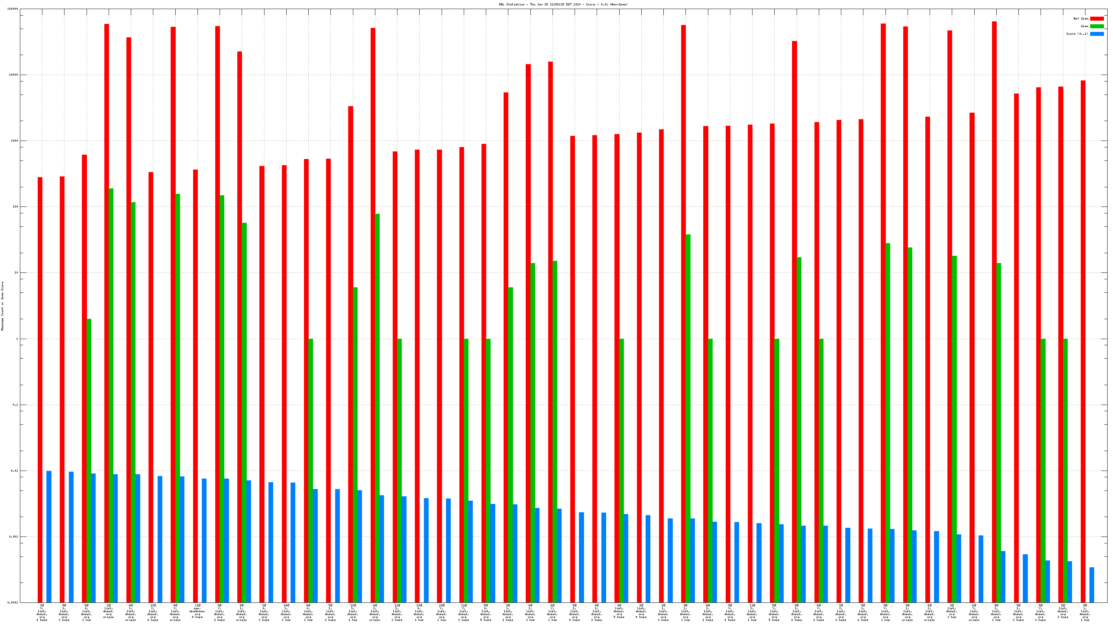
Task: Click the '14@ 3. list.dnswl.org 1 hop' label
Action: pyautogui.click(x=286, y=613)
